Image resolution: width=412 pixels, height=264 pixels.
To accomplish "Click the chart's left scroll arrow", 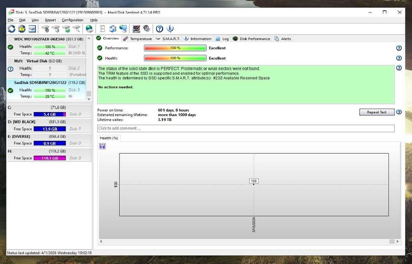I will (x=101, y=241).
